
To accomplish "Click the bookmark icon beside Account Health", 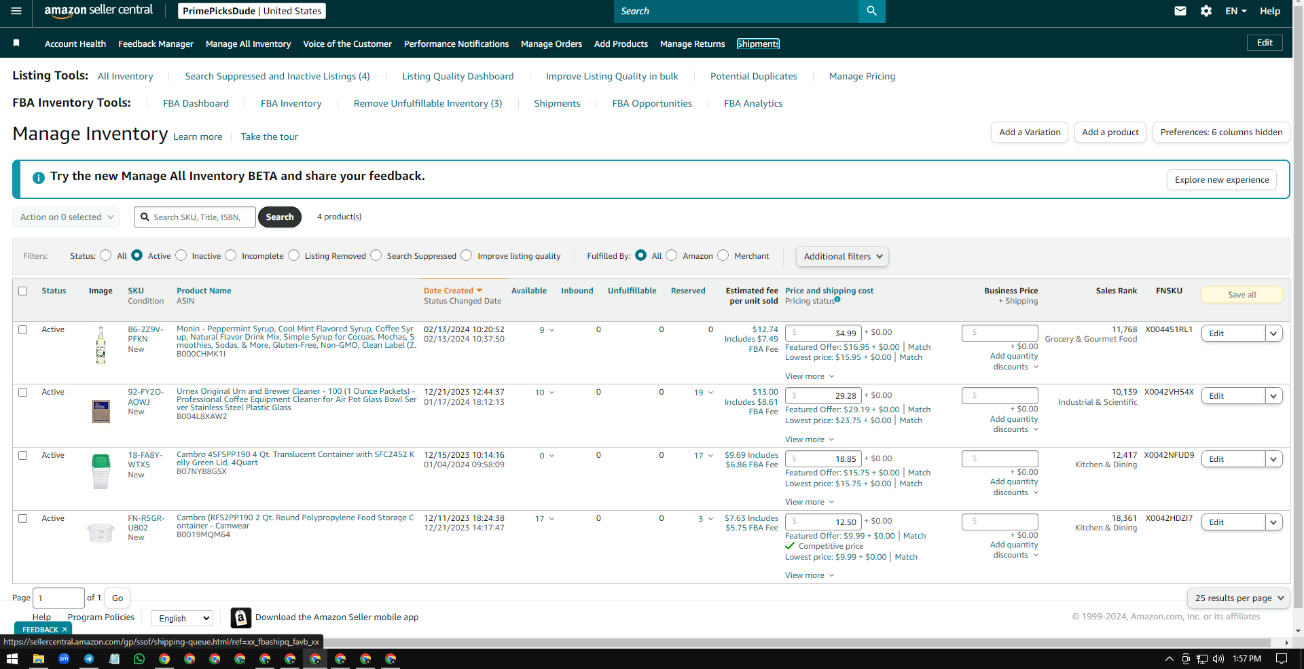I will pos(16,43).
